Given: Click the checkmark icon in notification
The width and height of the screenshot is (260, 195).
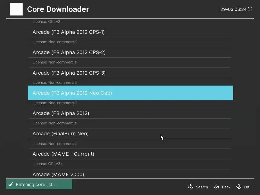Looking at the screenshot, I should pos(11,184).
